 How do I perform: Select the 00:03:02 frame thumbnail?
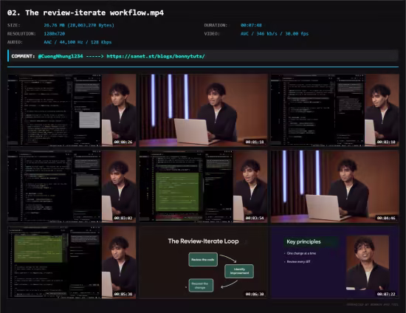tap(72, 187)
